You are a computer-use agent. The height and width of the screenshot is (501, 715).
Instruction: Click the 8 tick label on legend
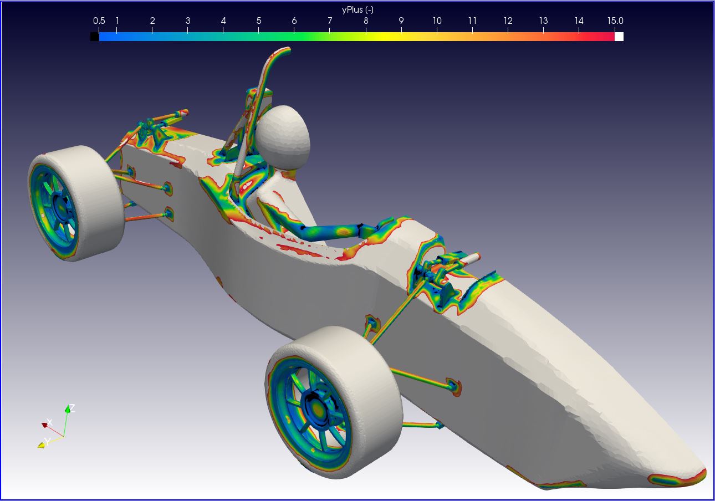pos(366,21)
